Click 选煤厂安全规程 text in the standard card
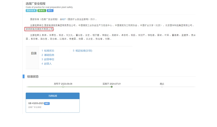217x127 pixels. [x=35, y=107]
